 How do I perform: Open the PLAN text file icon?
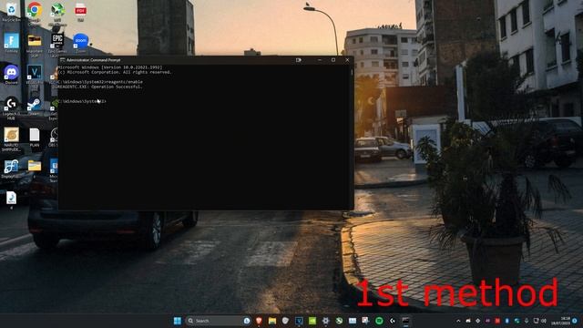[x=35, y=138]
